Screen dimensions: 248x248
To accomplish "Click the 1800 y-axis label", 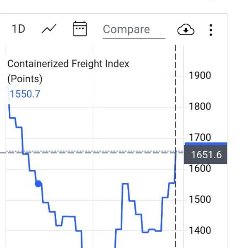I will [x=200, y=107].
